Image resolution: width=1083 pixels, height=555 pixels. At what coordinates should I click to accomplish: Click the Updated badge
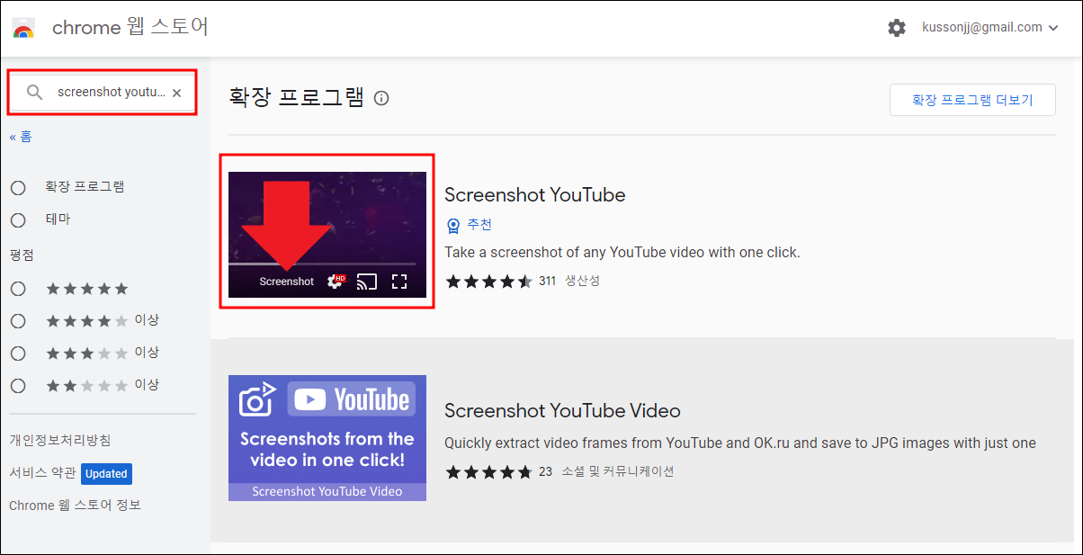pyautogui.click(x=107, y=473)
